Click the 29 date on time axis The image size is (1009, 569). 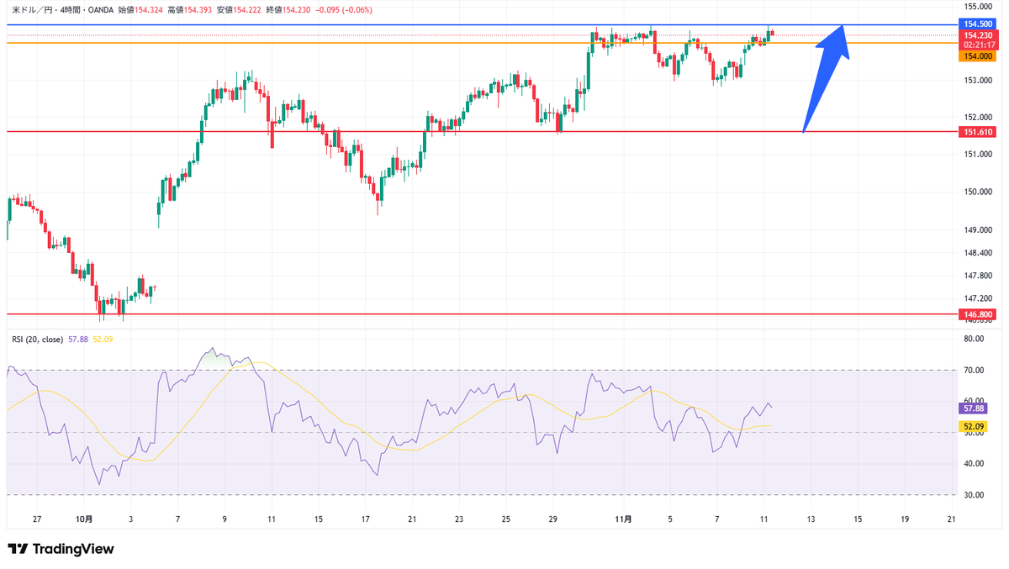(x=552, y=520)
